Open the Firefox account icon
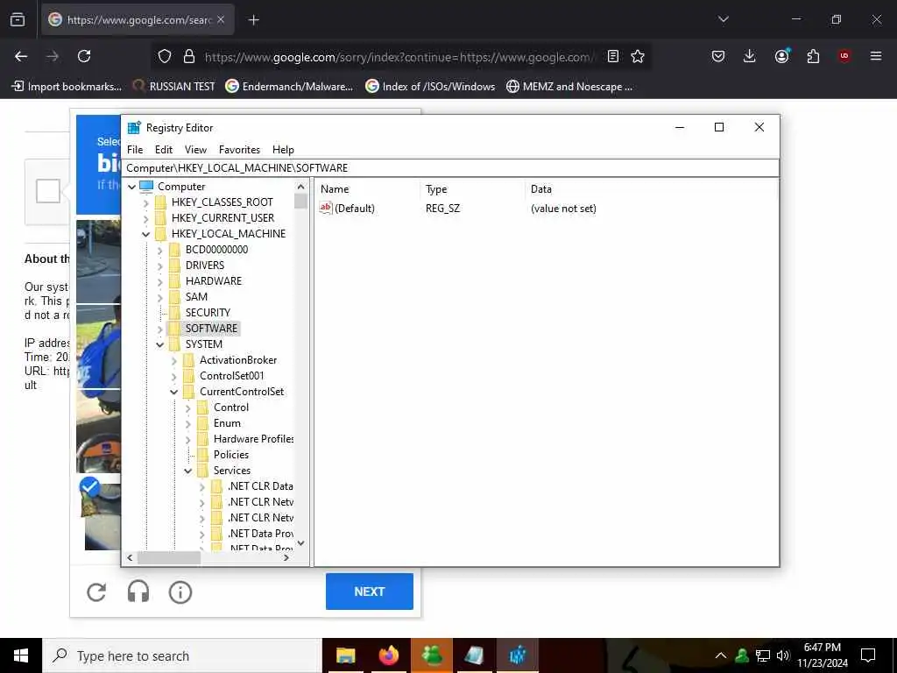Image resolution: width=897 pixels, height=673 pixels. tap(781, 56)
